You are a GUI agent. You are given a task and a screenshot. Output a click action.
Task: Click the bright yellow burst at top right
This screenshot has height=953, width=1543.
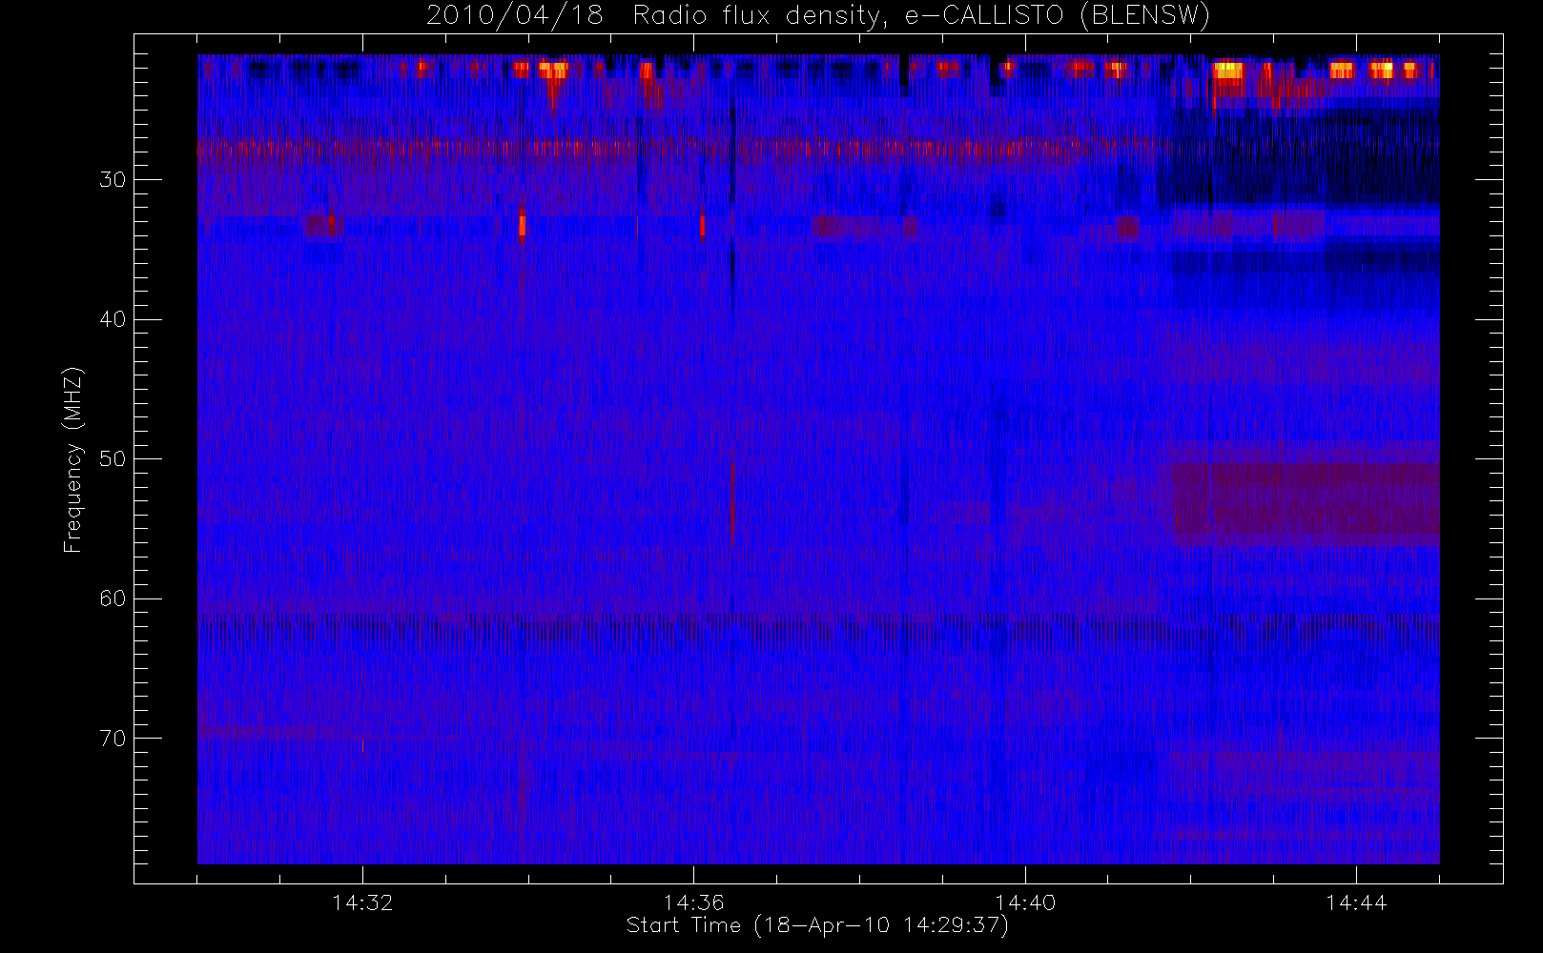(1227, 70)
